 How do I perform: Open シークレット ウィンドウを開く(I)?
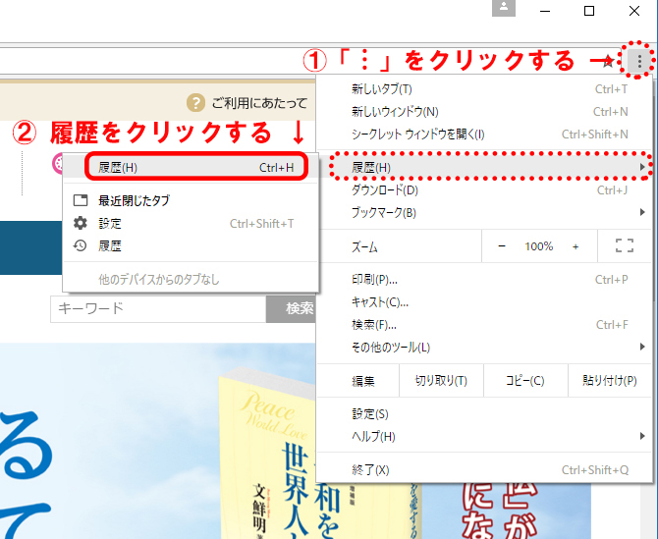pos(484,135)
